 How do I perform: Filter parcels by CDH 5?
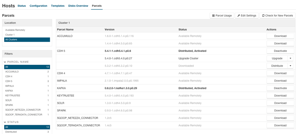pos(27,81)
